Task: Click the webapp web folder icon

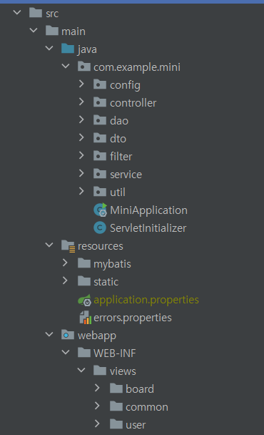Action: [68, 335]
